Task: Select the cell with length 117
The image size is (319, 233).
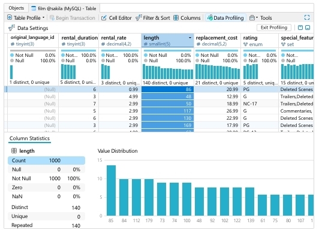Action: (x=168, y=111)
